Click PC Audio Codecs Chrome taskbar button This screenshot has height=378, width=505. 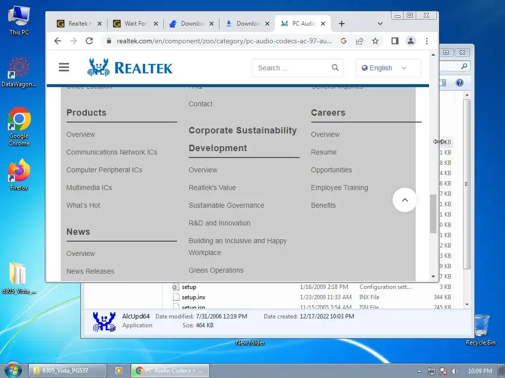170,371
